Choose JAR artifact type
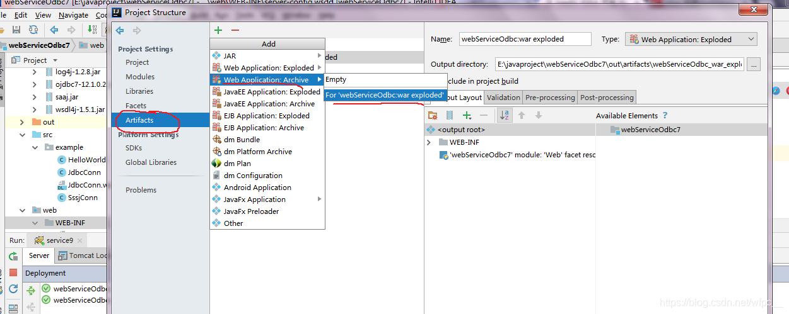The image size is (789, 314). click(x=267, y=56)
